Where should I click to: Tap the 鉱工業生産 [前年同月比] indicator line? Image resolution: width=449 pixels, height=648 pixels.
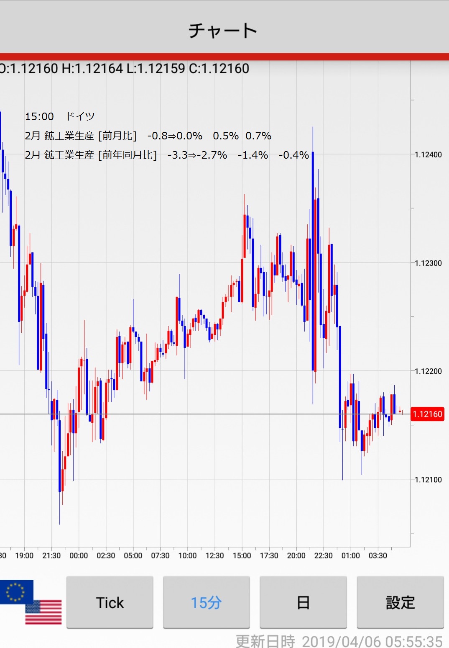point(166,155)
